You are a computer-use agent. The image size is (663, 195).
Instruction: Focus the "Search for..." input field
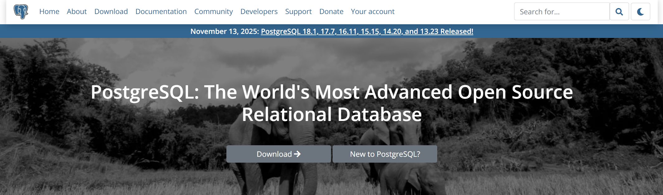point(562,12)
